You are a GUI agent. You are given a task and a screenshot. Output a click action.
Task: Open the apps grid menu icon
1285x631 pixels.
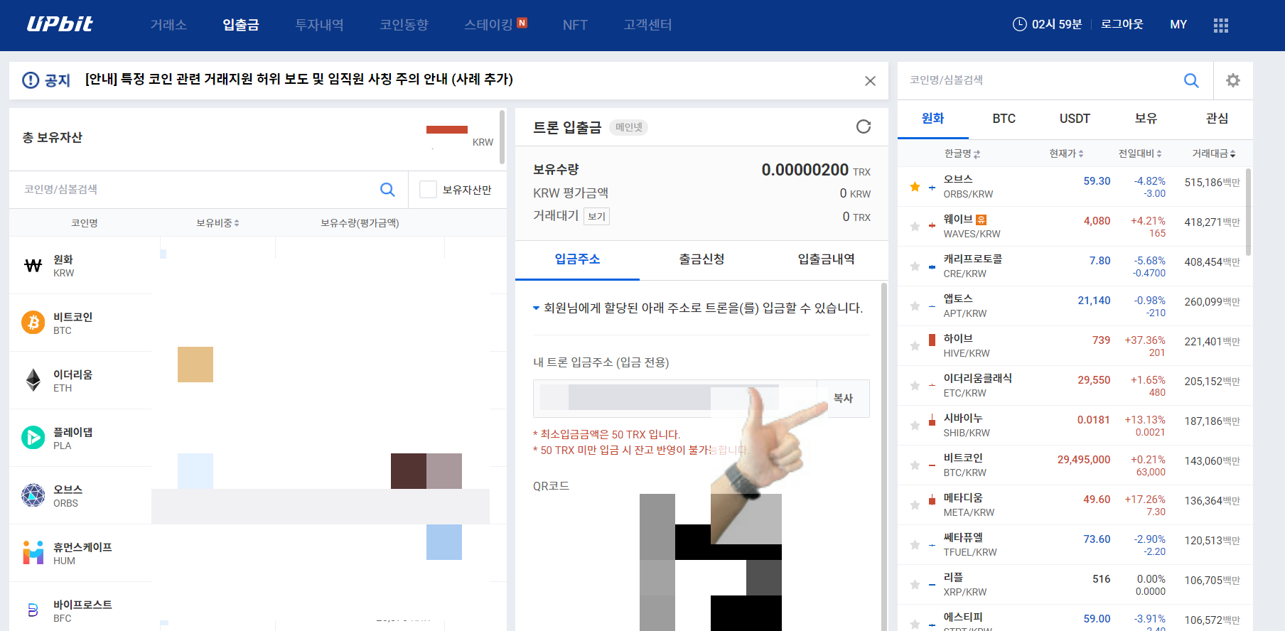coord(1221,25)
